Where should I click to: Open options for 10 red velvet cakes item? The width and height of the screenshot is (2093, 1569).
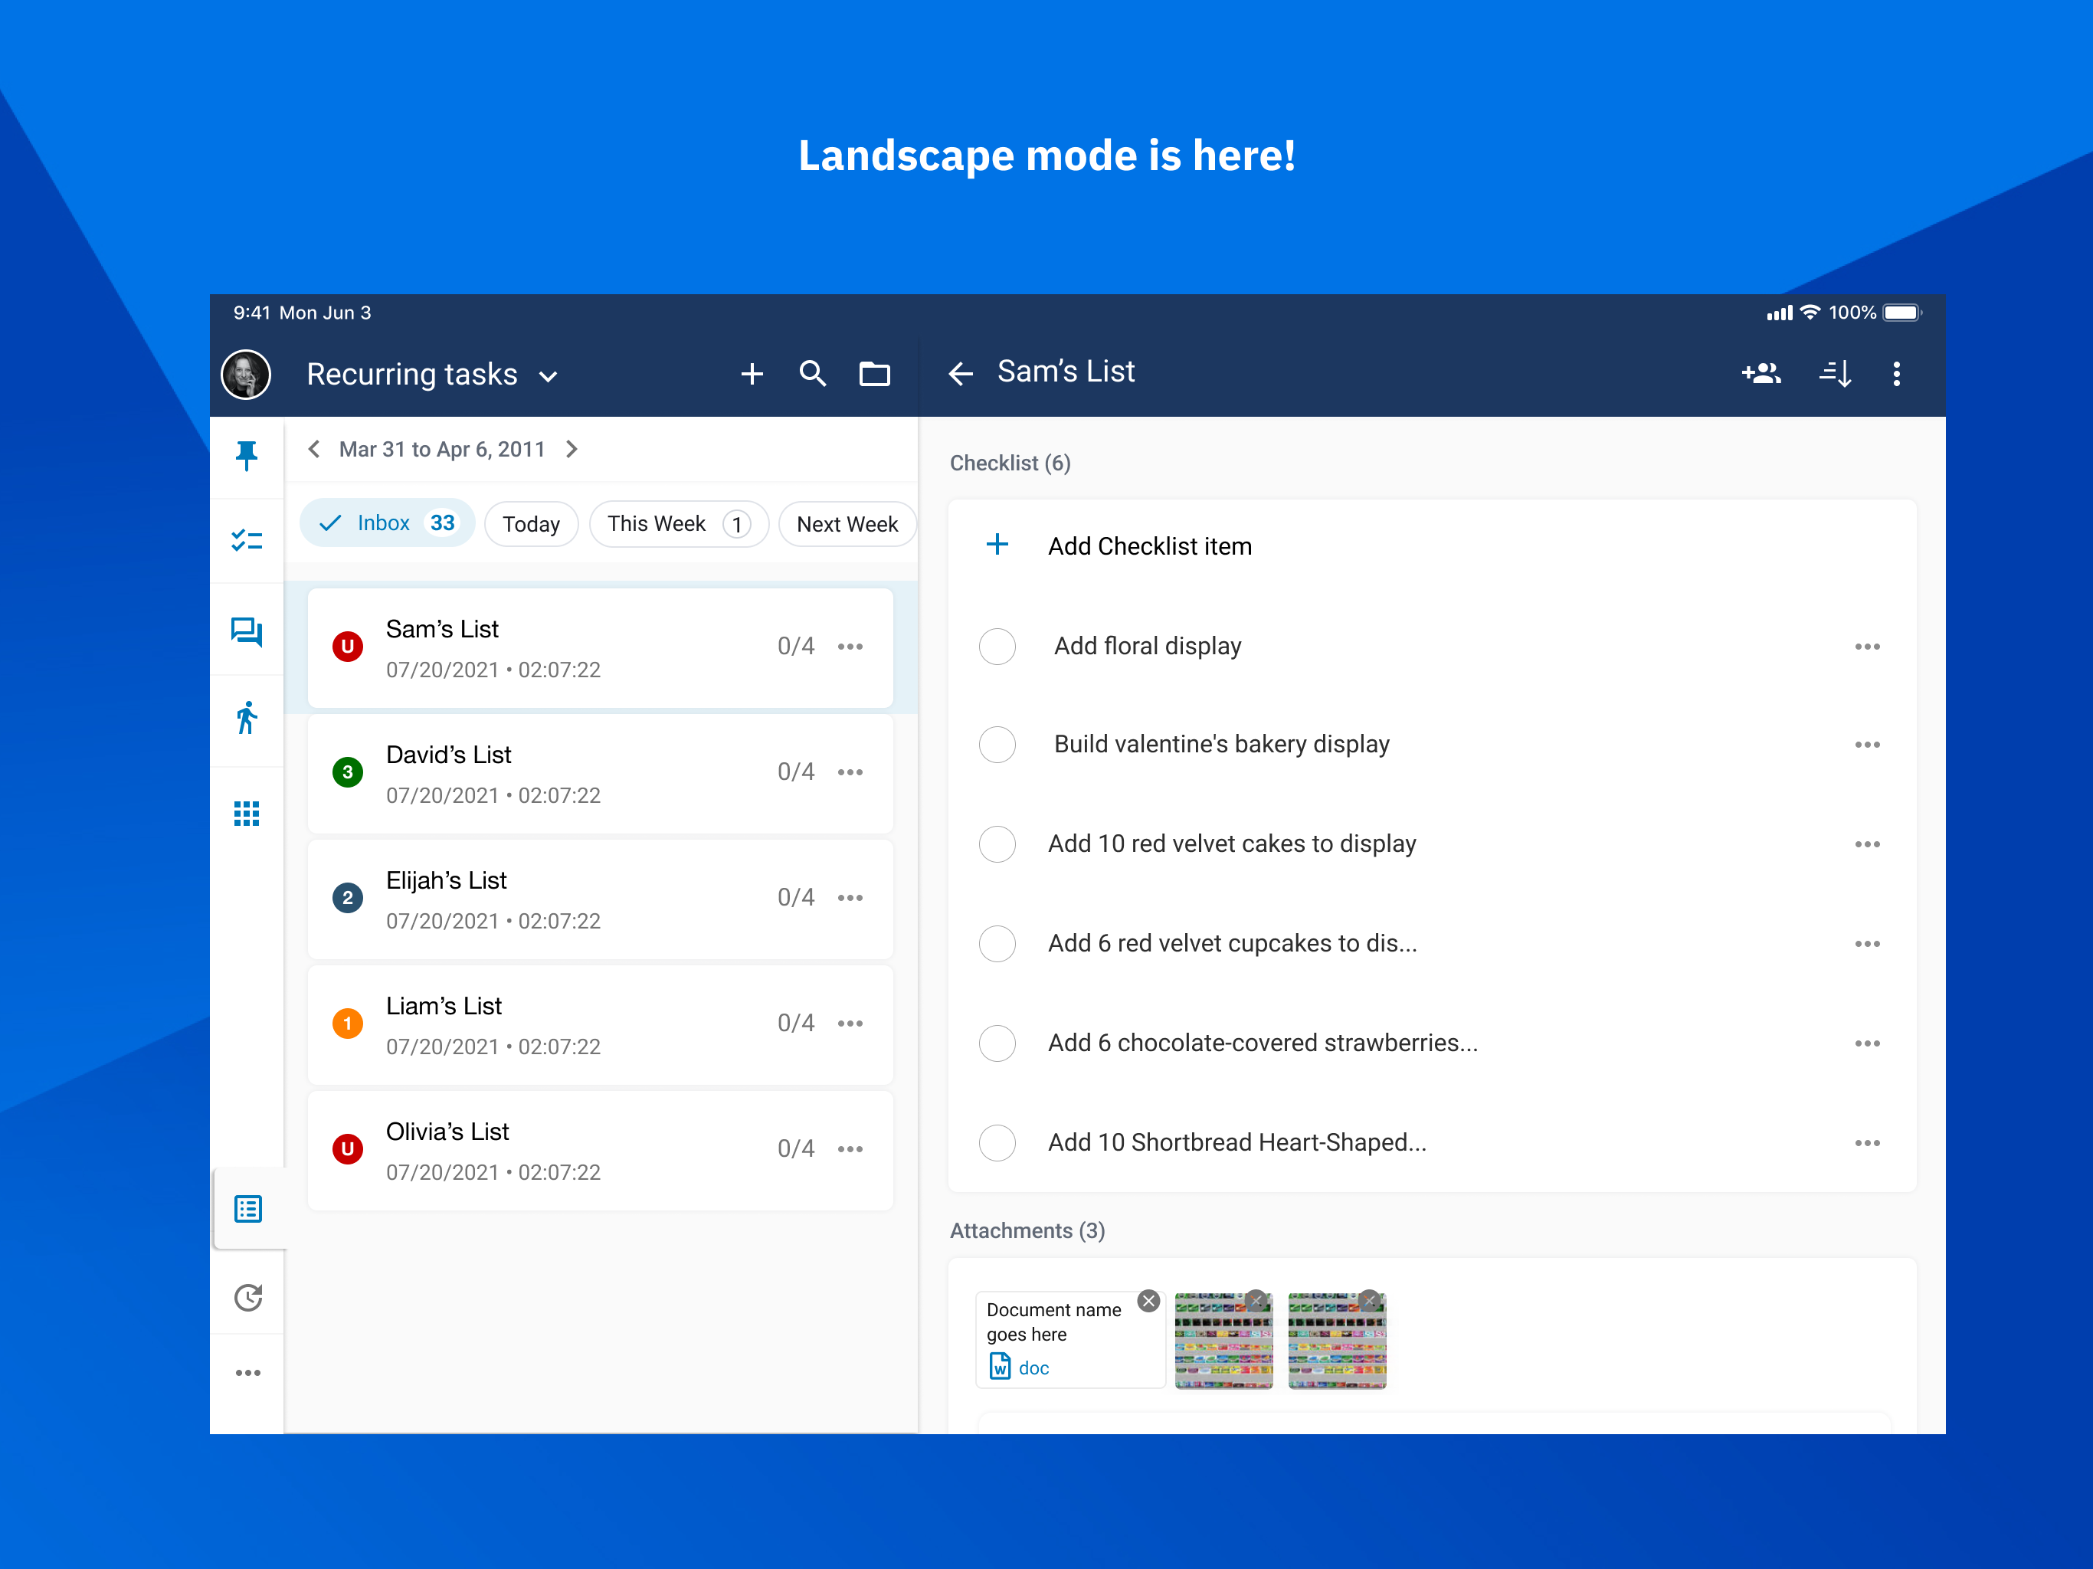pos(1867,844)
